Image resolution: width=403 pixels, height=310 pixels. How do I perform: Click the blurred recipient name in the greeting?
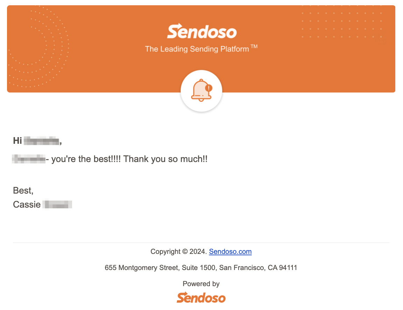click(41, 141)
